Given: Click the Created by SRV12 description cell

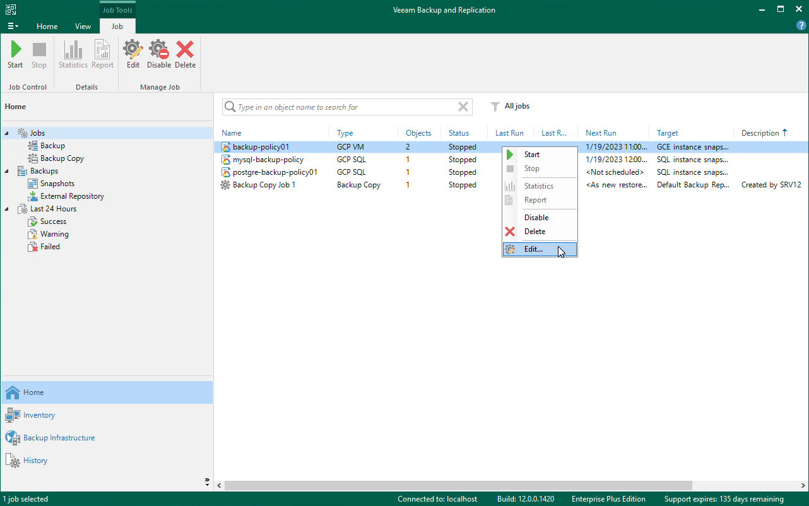Looking at the screenshot, I should tap(771, 185).
